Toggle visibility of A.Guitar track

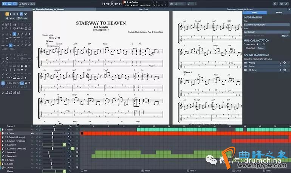pyautogui.click(x=32, y=133)
